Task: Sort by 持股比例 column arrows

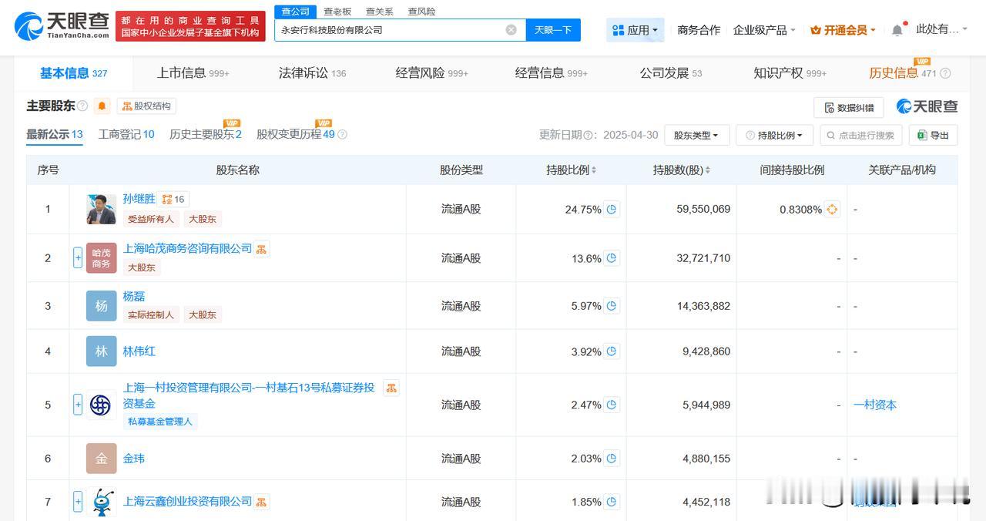Action: pyautogui.click(x=594, y=170)
